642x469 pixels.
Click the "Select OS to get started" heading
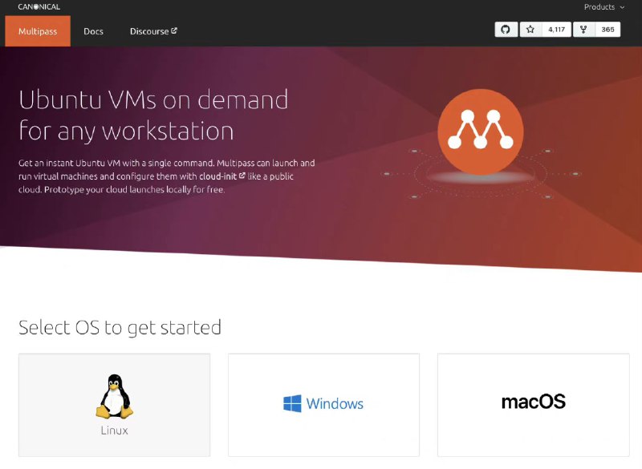[x=120, y=327]
